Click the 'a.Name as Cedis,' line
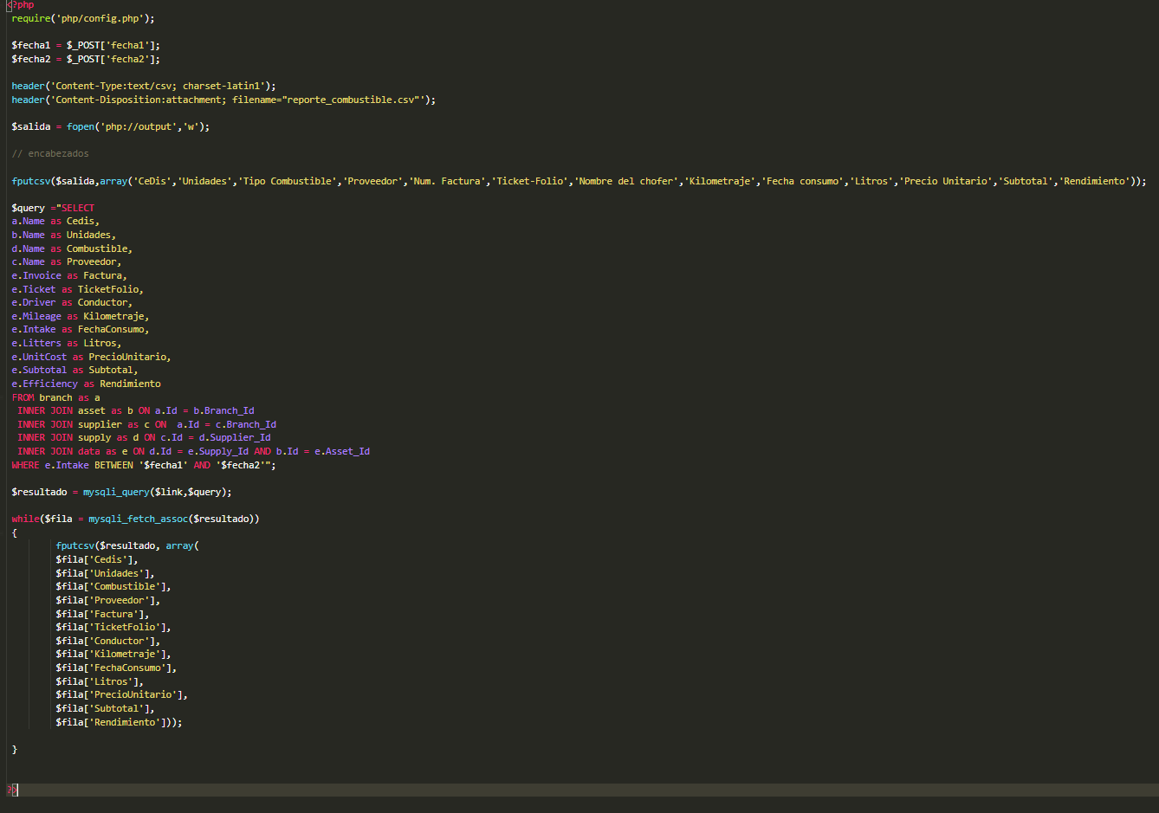The image size is (1159, 813). point(55,221)
